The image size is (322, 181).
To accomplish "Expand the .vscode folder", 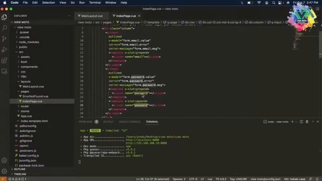I will pos(24,37).
